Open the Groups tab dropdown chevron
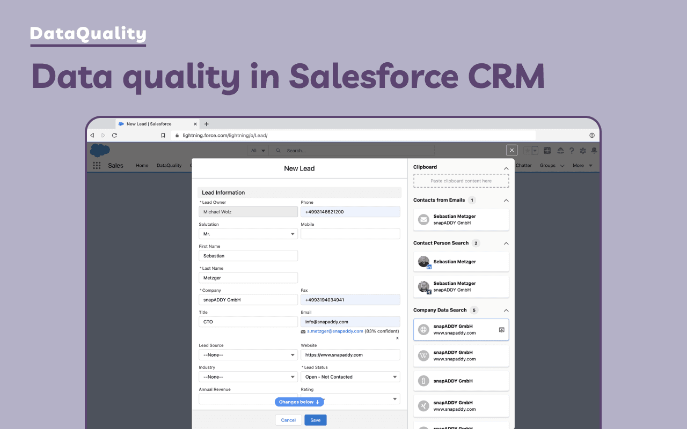This screenshot has width=687, height=429. tap(562, 166)
